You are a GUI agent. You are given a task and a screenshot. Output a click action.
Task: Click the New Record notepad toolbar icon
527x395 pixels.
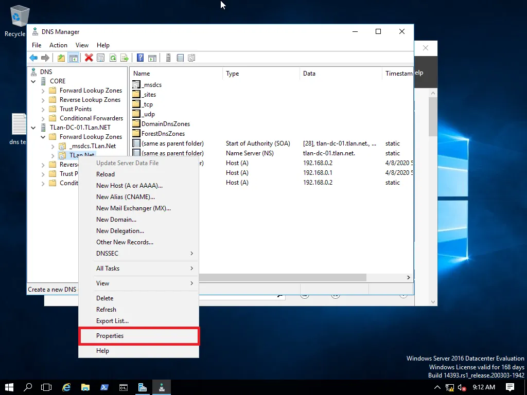pyautogui.click(x=180, y=58)
